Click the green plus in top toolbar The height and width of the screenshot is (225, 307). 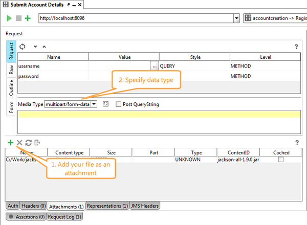(x=27, y=18)
